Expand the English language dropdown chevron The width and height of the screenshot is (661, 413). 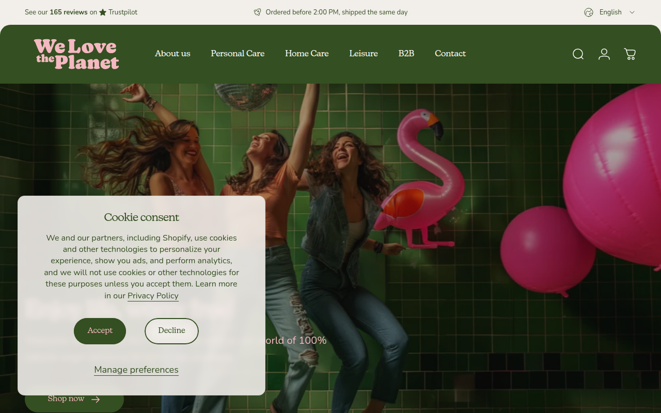[x=632, y=12]
